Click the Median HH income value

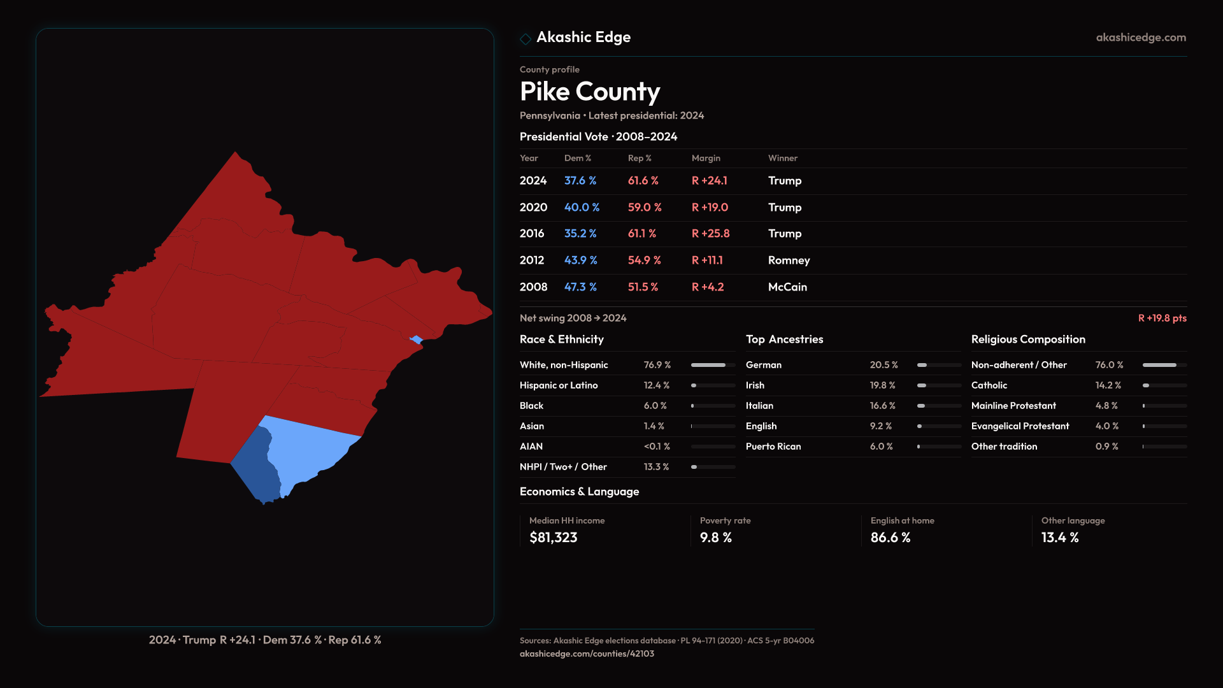553,538
